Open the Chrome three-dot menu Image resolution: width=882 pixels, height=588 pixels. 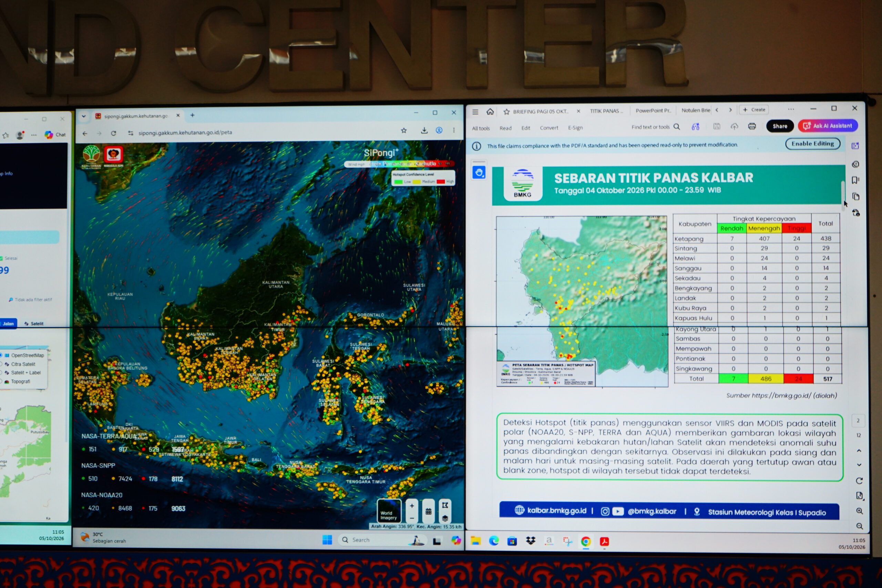pyautogui.click(x=454, y=130)
